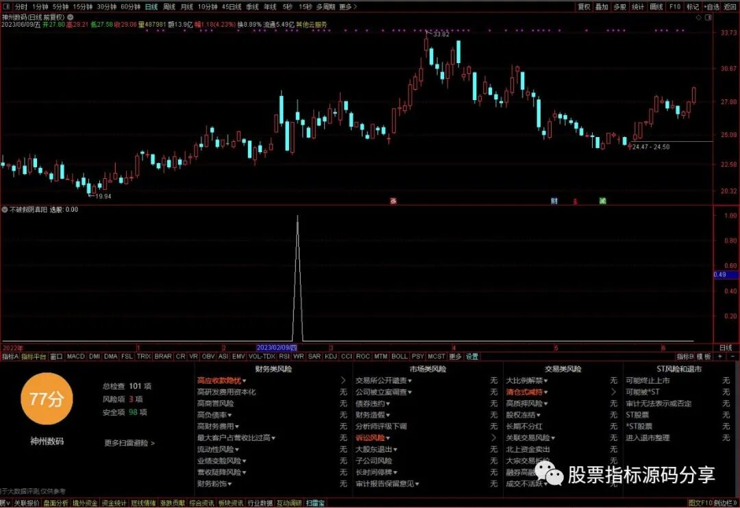This screenshot has height=508, width=740.
Task: Open 更多扫雷避险 link
Action: [x=129, y=443]
